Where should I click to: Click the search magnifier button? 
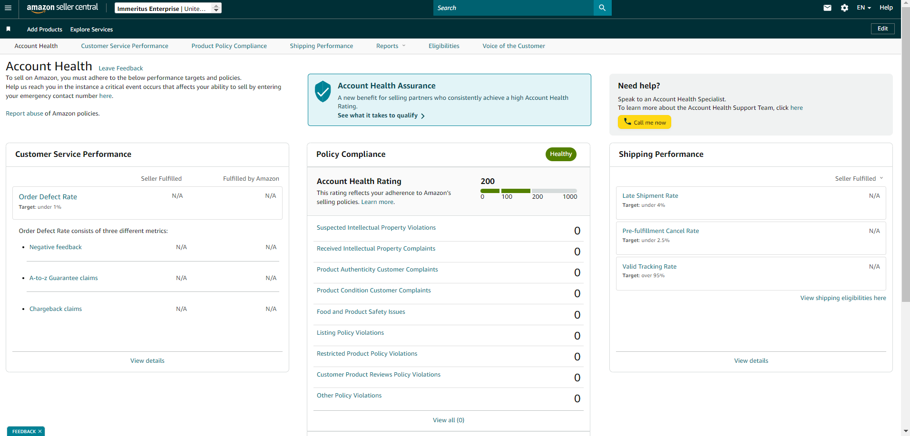click(602, 8)
